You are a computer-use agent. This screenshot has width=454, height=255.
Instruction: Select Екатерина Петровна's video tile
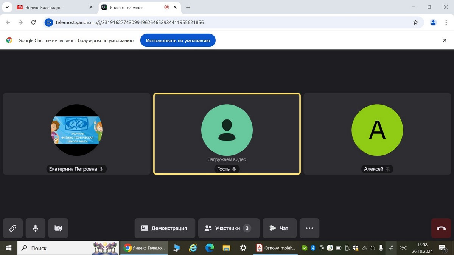click(x=77, y=134)
